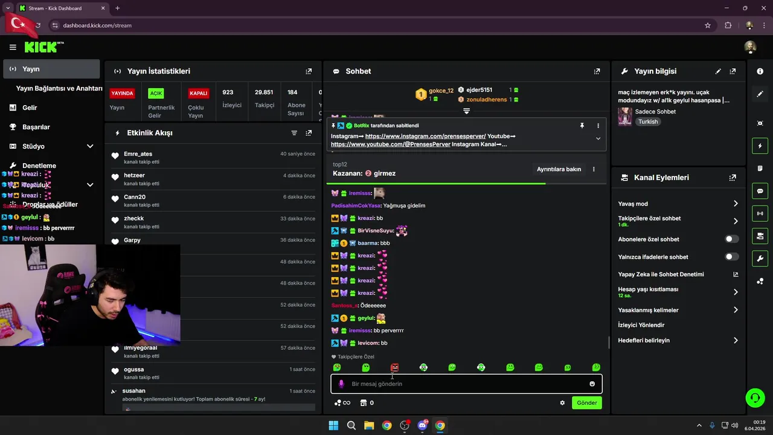This screenshot has height=435, width=773.
Task: Click the info icon in the right rail
Action: 760,71
